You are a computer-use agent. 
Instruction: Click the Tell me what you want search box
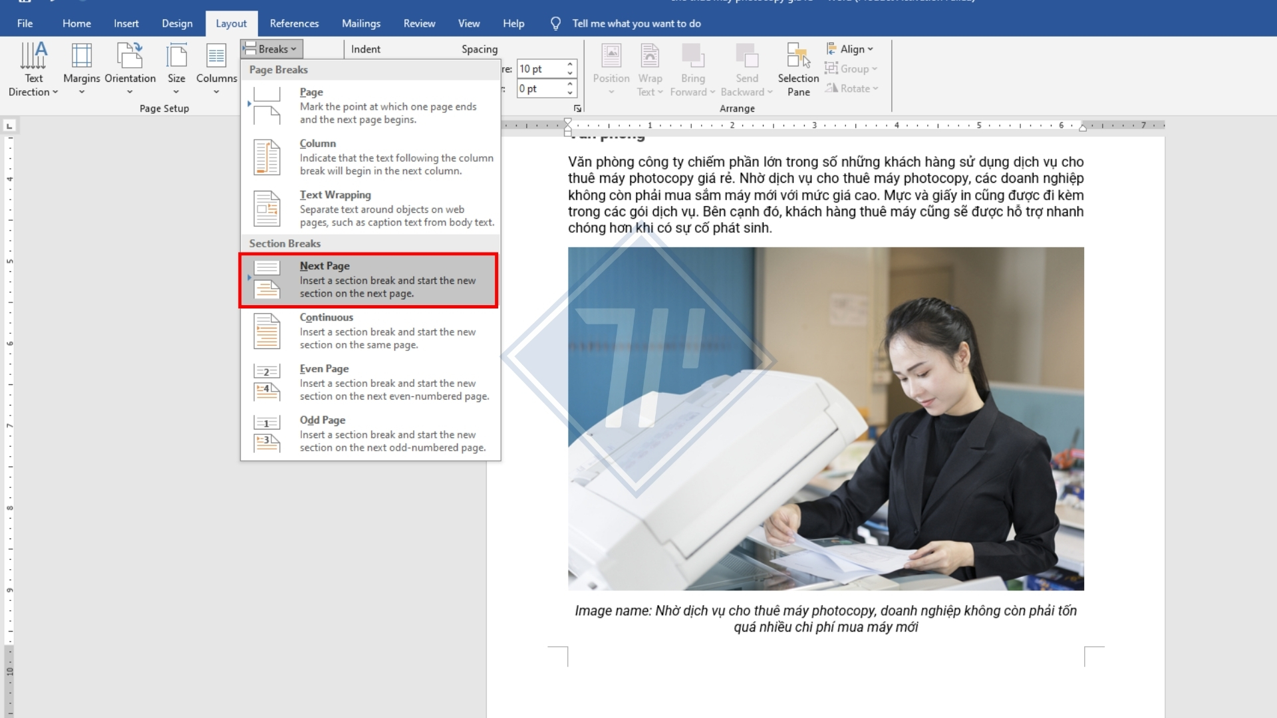(637, 23)
